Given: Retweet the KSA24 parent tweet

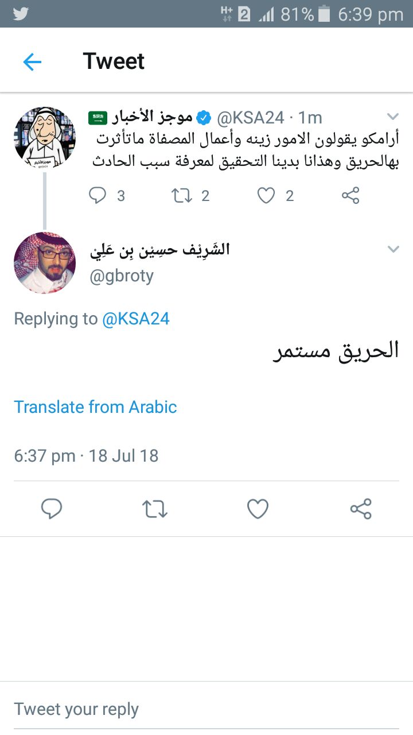Looking at the screenshot, I should click(x=182, y=196).
